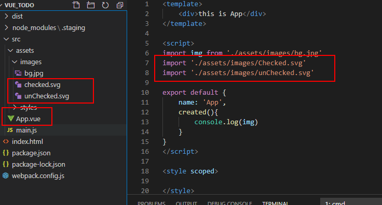Click line number 1 in the gutter
382x205 pixels.
[x=147, y=4]
